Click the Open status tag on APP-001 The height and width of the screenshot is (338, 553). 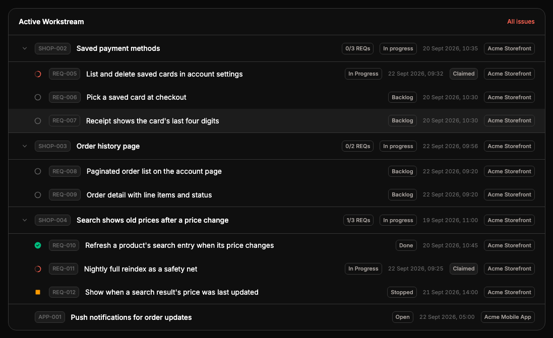point(402,317)
